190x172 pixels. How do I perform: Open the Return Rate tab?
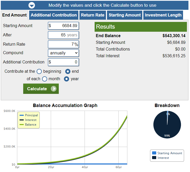coord(93,15)
